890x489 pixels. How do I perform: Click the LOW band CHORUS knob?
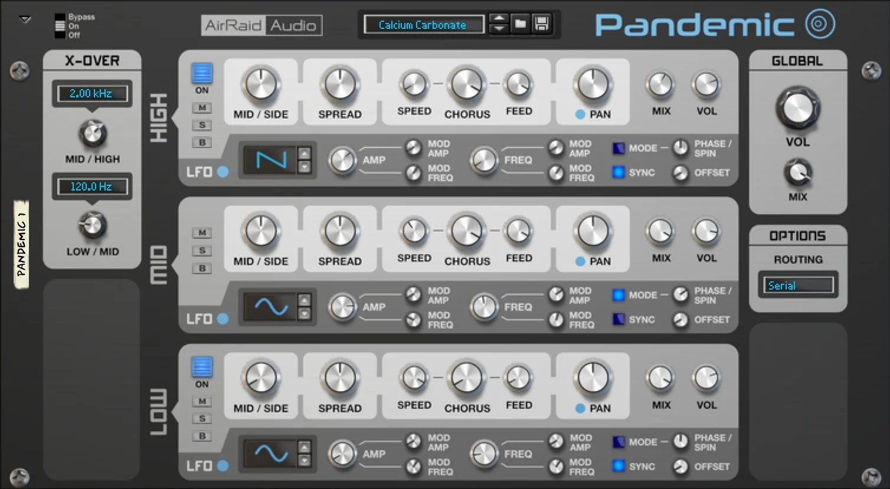[x=466, y=379]
